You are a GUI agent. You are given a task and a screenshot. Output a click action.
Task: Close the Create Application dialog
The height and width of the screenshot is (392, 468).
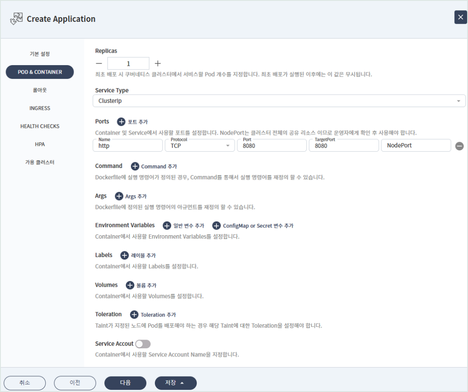(x=460, y=17)
